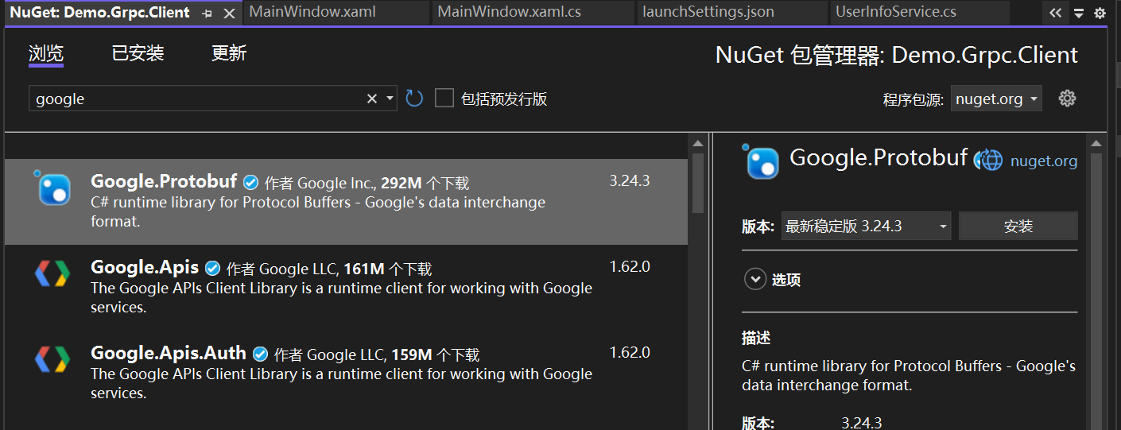1121x430 pixels.
Task: Click the package list scrollbar thumb
Action: (698, 183)
